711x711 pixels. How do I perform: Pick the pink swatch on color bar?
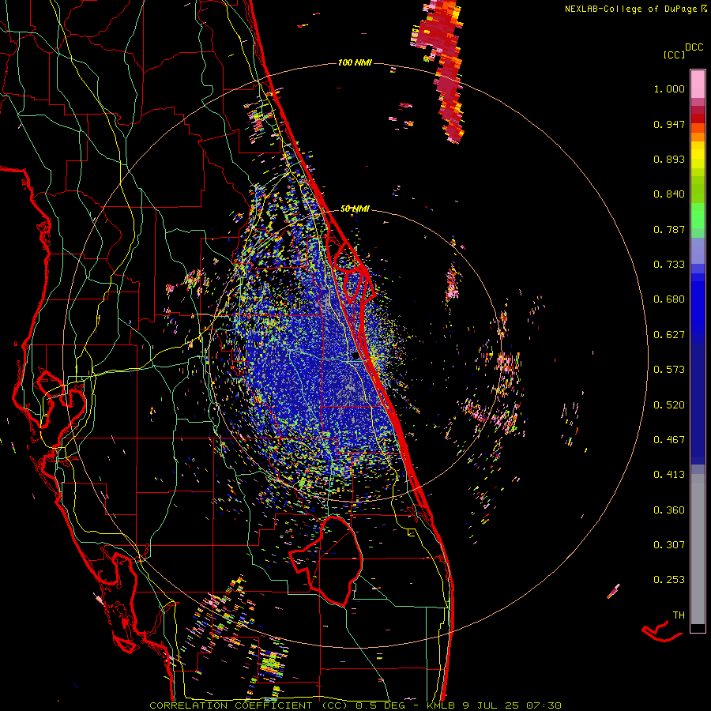(x=698, y=85)
